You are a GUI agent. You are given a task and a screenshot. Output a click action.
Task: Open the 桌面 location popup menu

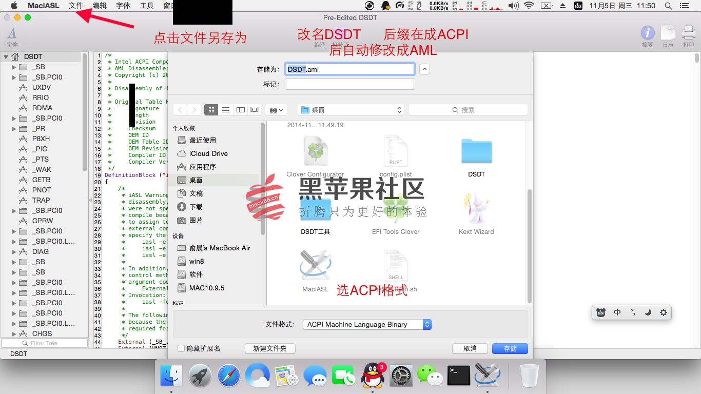click(350, 110)
